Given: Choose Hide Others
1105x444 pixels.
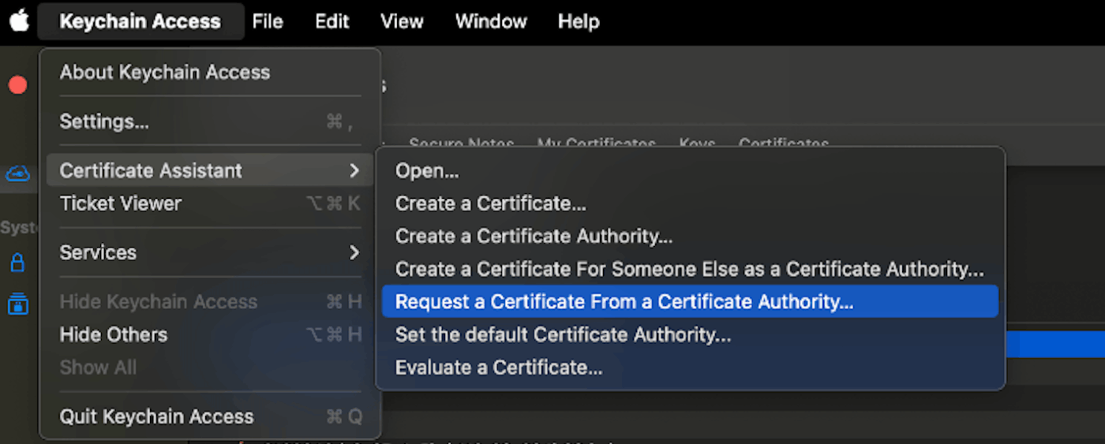Looking at the screenshot, I should 210,334.
